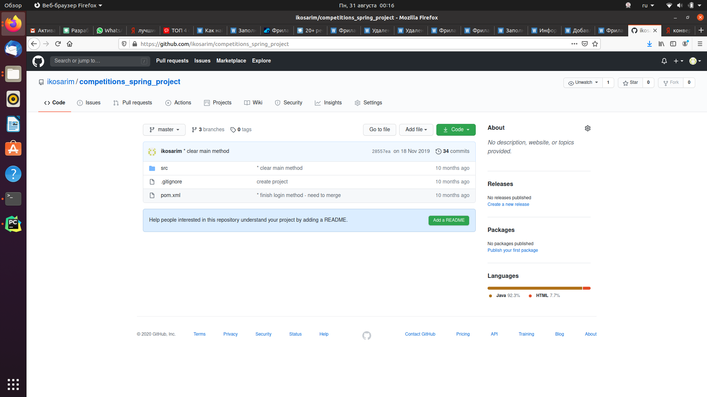This screenshot has width=707, height=397.
Task: Expand the green Code dropdown
Action: pos(456,129)
